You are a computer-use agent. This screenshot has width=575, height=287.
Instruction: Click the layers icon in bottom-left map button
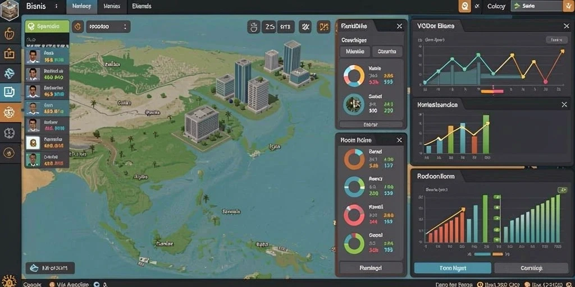pyautogui.click(x=34, y=269)
